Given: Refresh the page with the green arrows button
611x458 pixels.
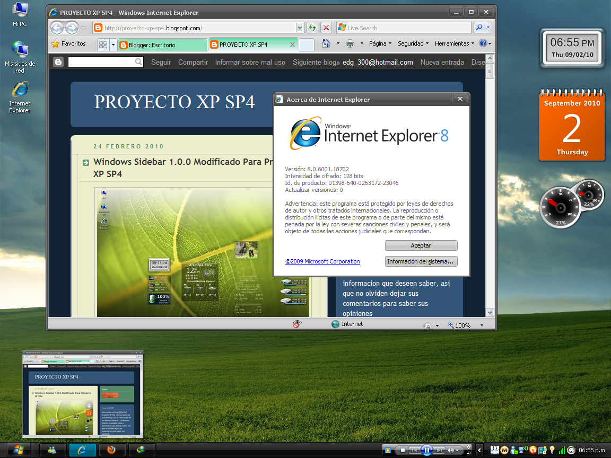Looking at the screenshot, I should (x=312, y=28).
